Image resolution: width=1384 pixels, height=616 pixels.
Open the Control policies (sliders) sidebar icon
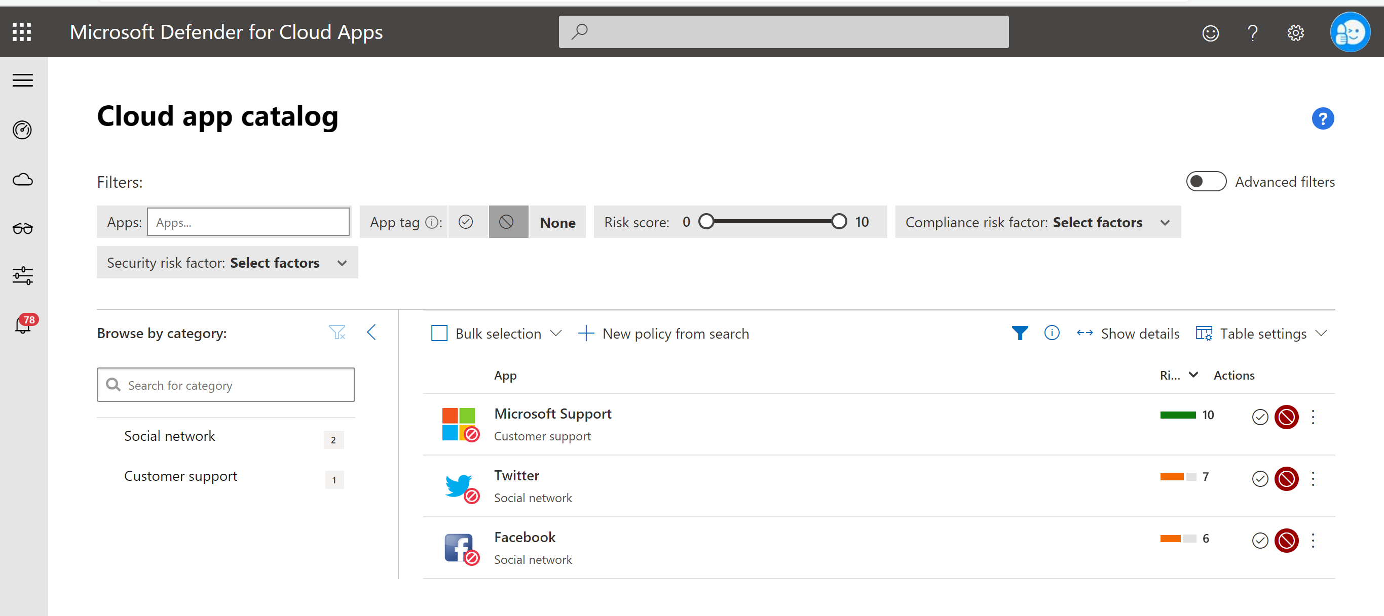click(x=22, y=275)
